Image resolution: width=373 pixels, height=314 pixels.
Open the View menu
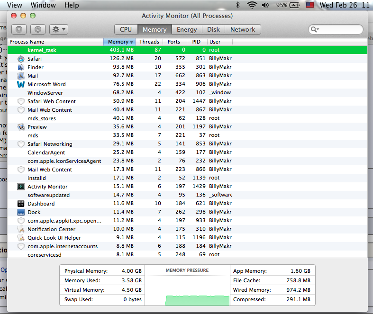click(x=15, y=5)
